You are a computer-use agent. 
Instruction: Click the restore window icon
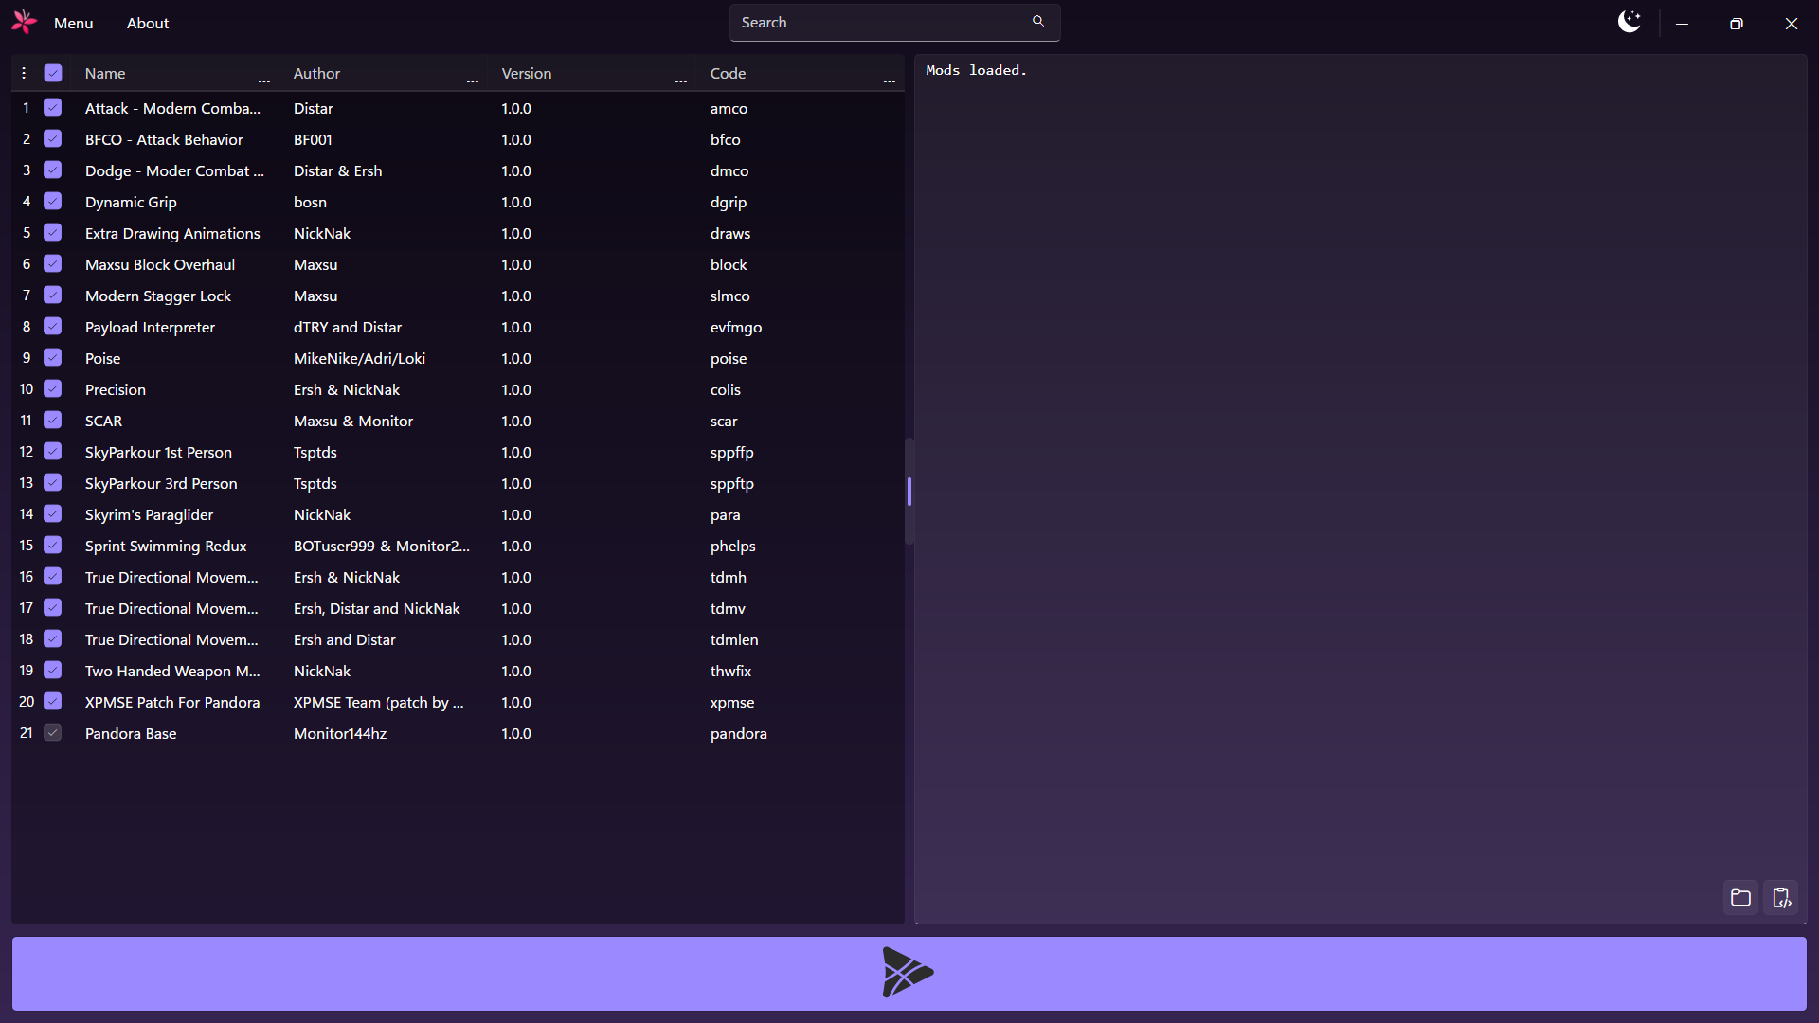(1736, 24)
